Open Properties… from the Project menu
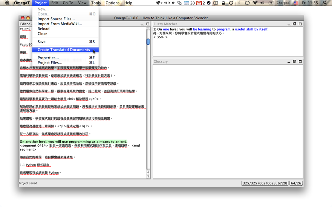 (x=48, y=58)
